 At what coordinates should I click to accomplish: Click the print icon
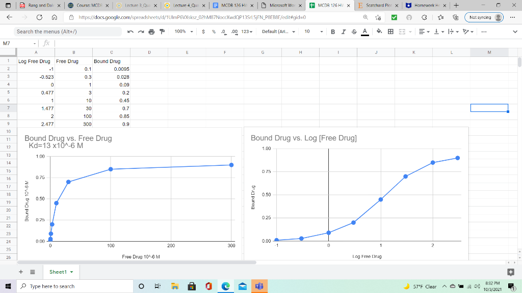(151, 32)
